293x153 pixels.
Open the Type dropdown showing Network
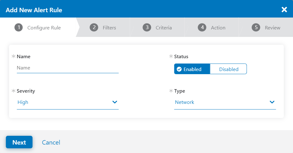pos(219,102)
